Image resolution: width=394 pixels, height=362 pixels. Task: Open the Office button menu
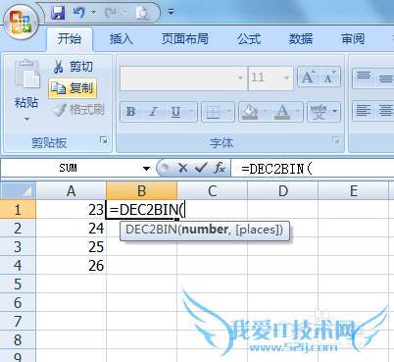(21, 23)
